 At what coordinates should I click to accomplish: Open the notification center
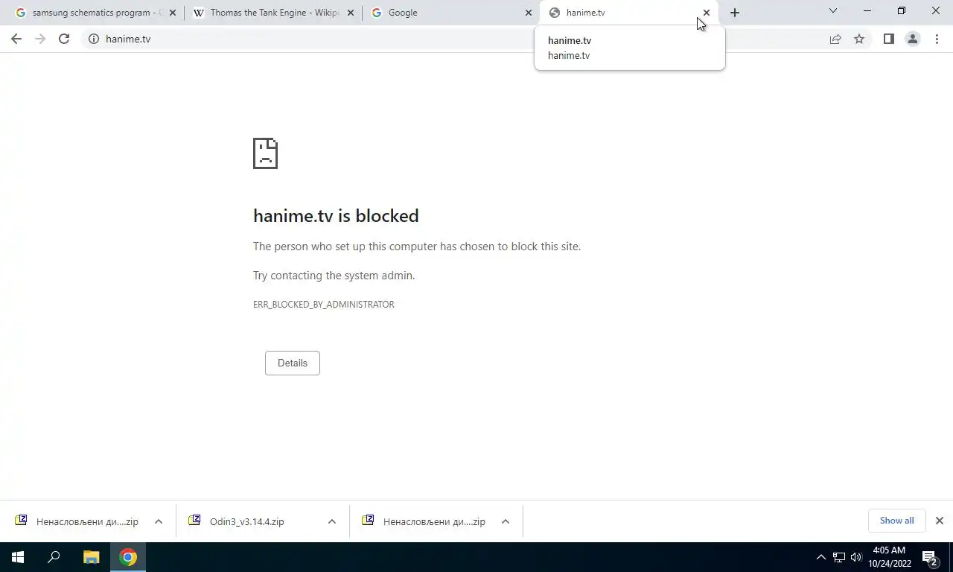pos(931,557)
